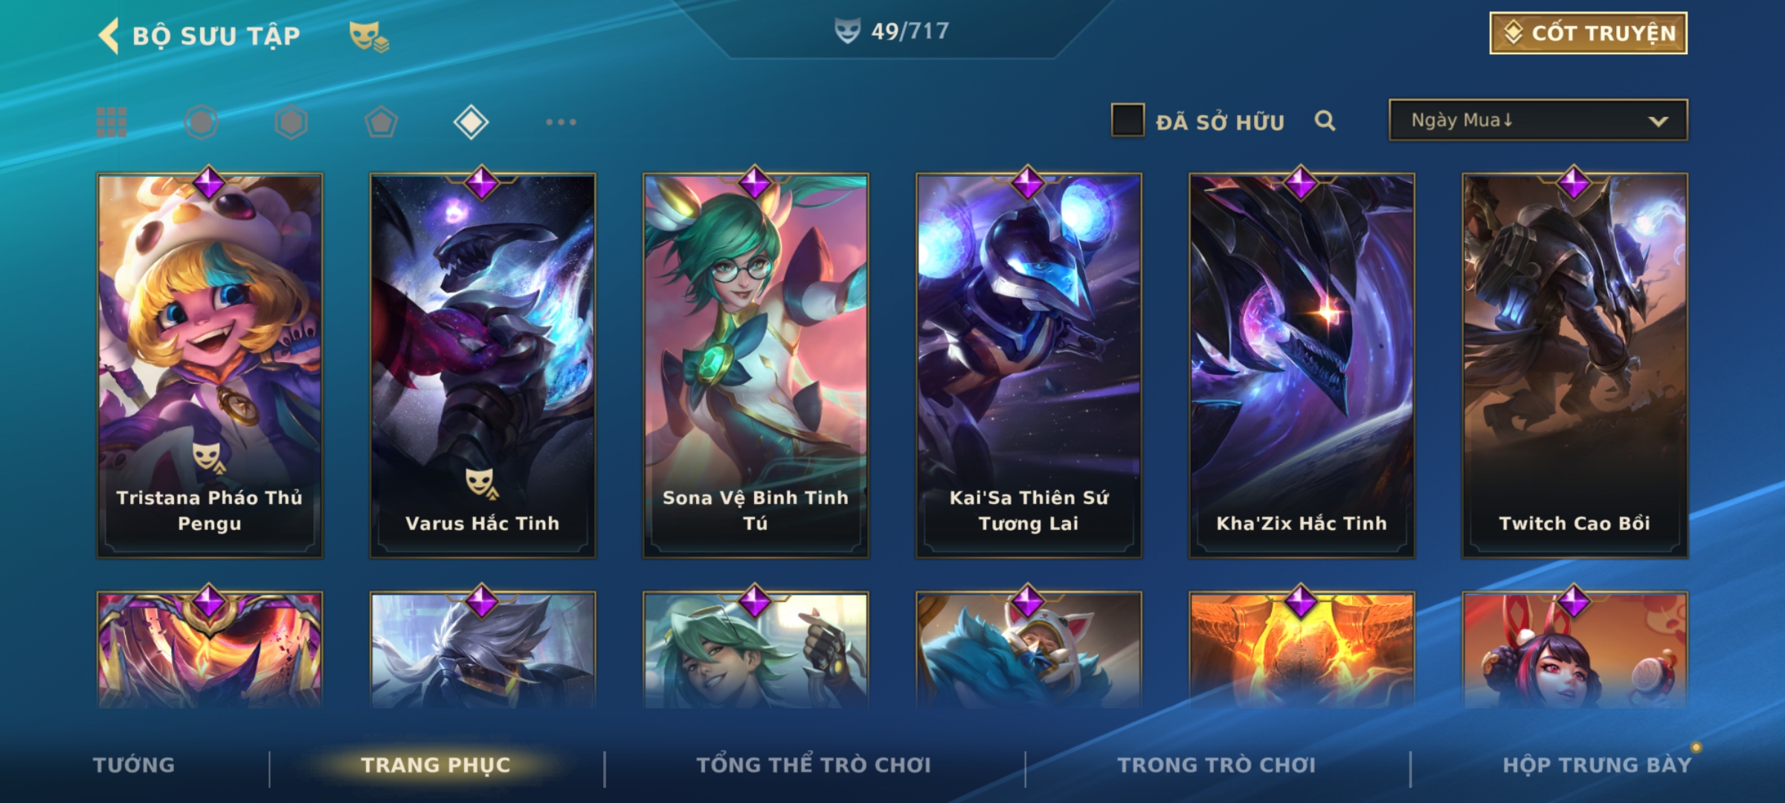Click the search magnifier icon

[1325, 120]
